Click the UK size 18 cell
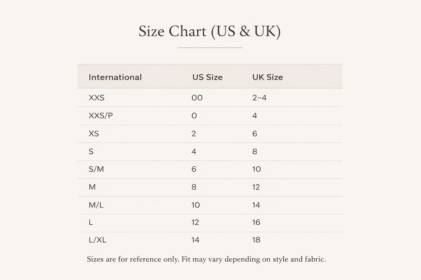The width and height of the screenshot is (421, 280). coord(256,240)
